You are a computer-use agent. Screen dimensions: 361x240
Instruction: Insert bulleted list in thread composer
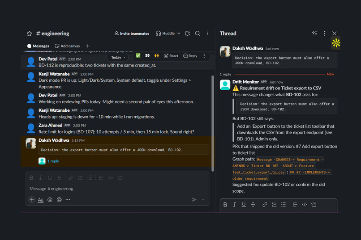pyautogui.click(x=284, y=205)
